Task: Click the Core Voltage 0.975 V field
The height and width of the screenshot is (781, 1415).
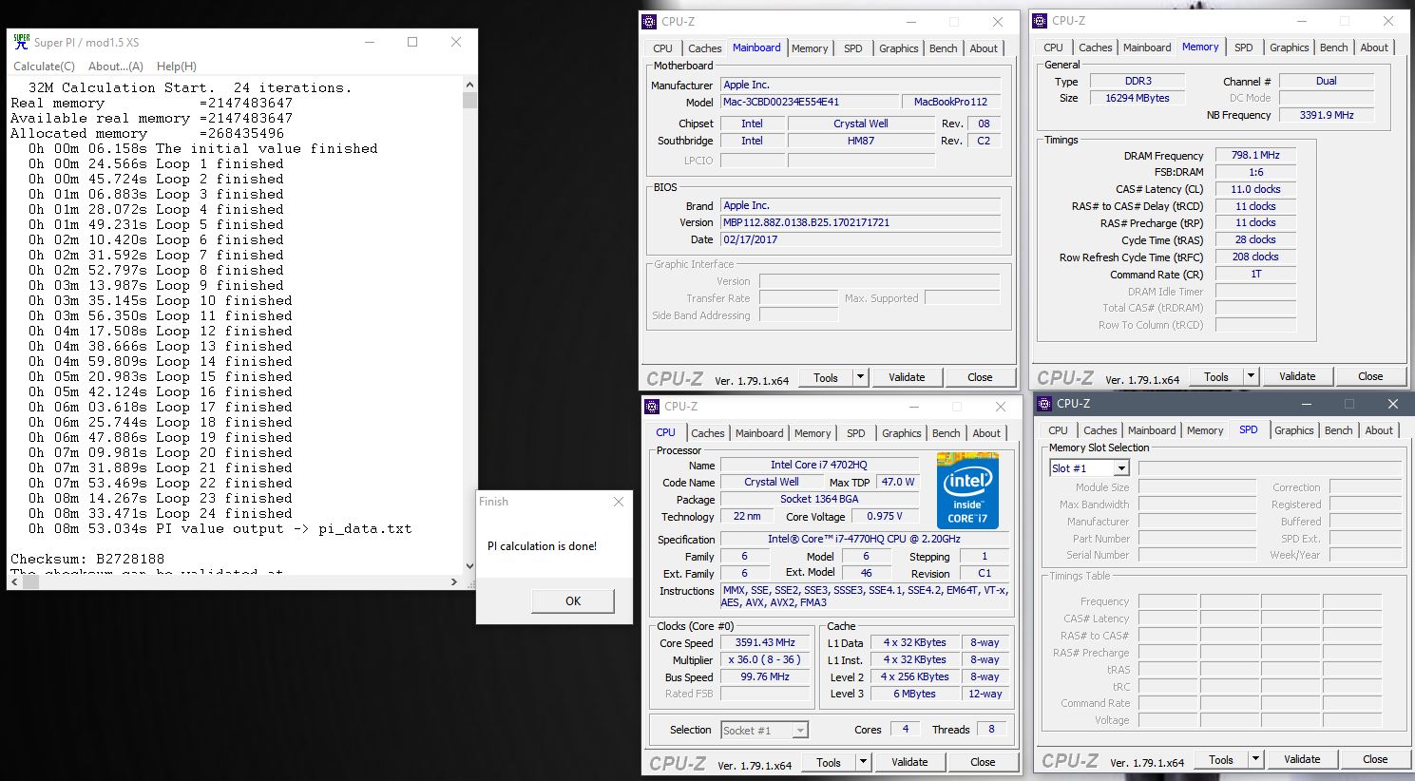Action: click(885, 516)
